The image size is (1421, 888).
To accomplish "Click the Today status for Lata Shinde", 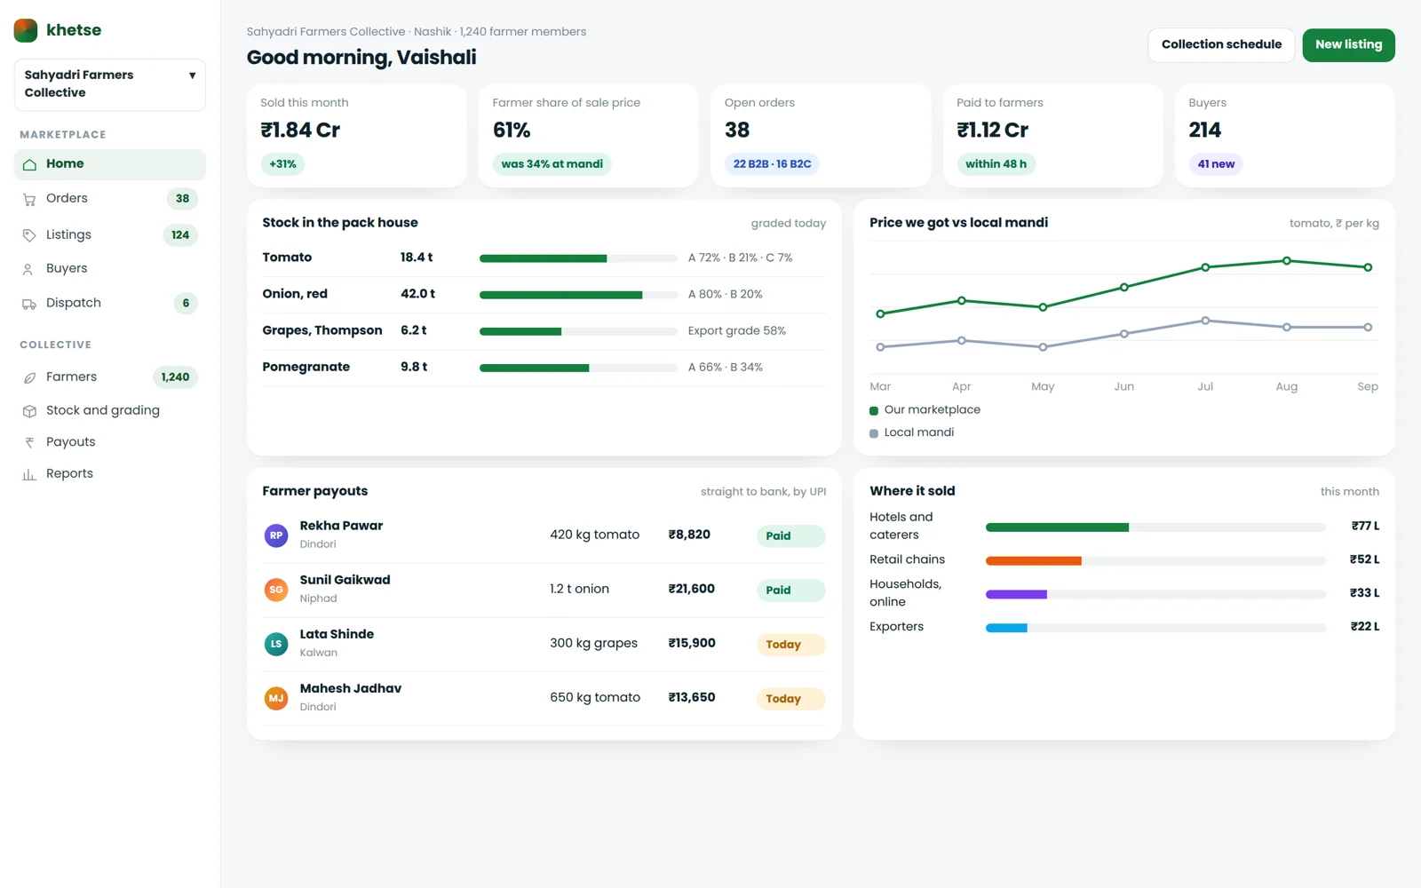I will point(790,645).
